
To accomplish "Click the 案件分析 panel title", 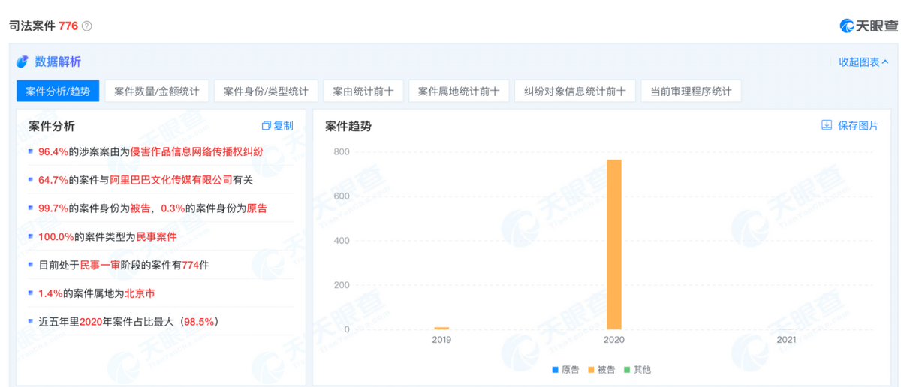I will tap(52, 126).
